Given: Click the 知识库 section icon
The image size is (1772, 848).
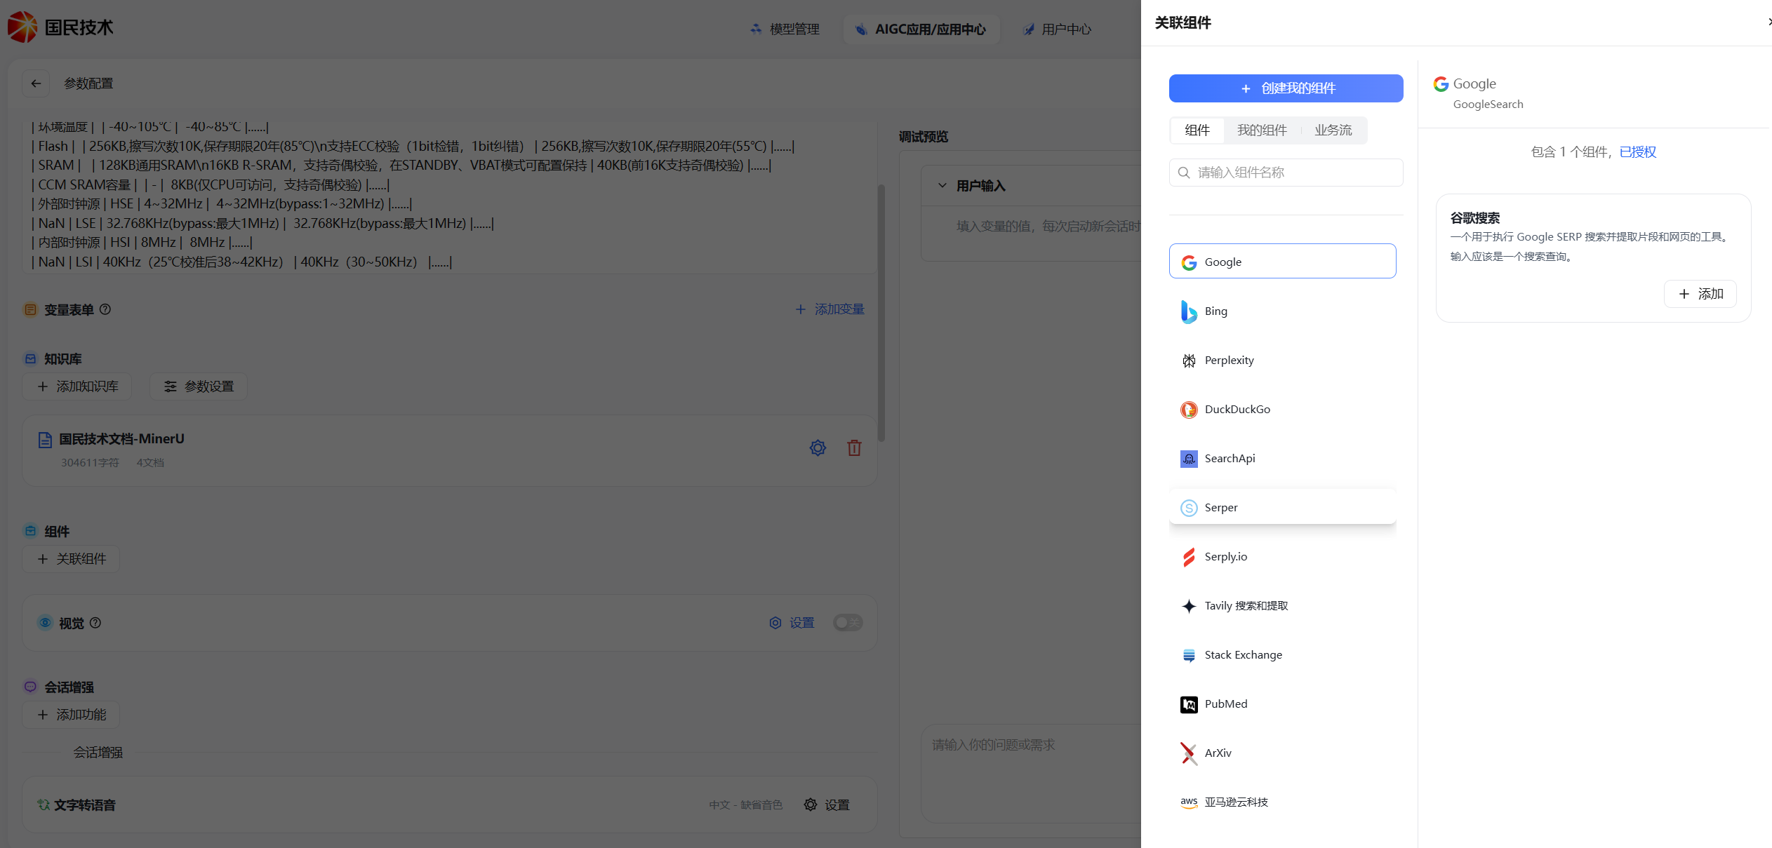Looking at the screenshot, I should click(x=30, y=358).
